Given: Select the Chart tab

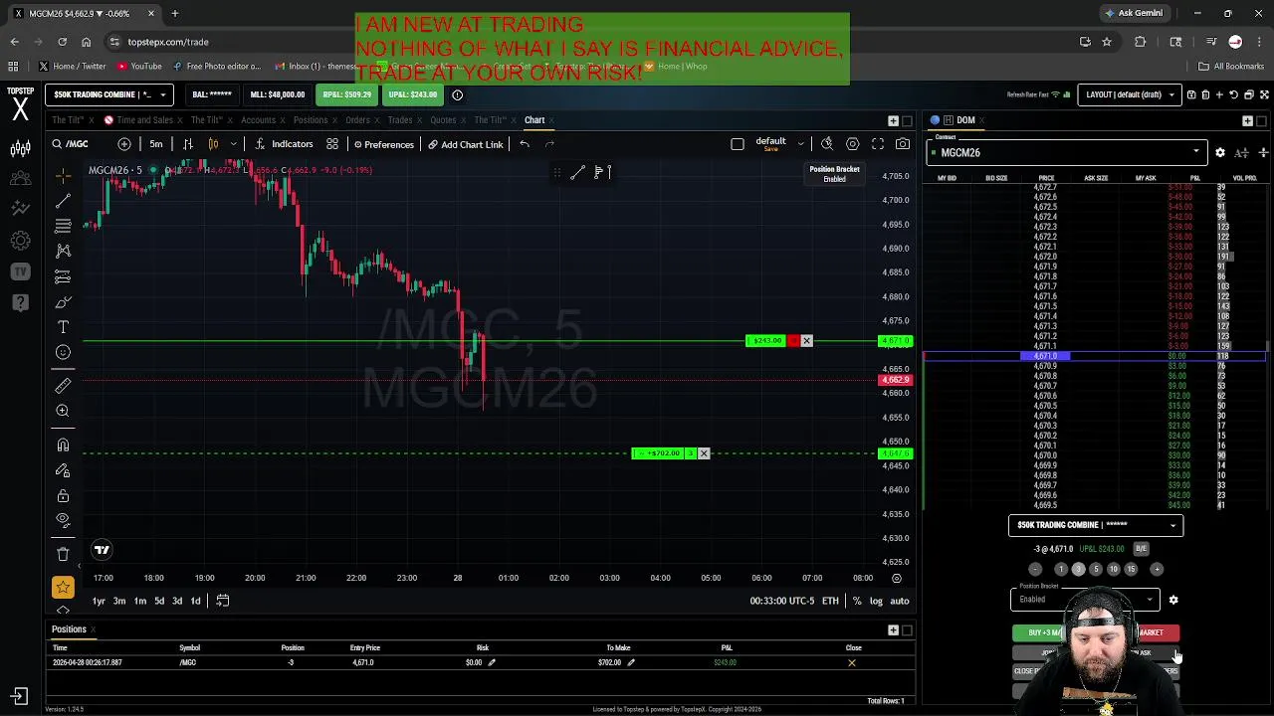Looking at the screenshot, I should [534, 120].
